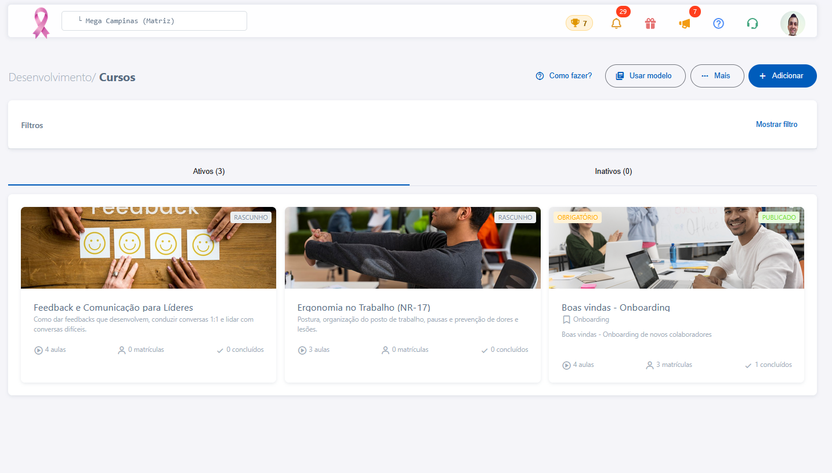Click the help question mark icon

(x=718, y=23)
